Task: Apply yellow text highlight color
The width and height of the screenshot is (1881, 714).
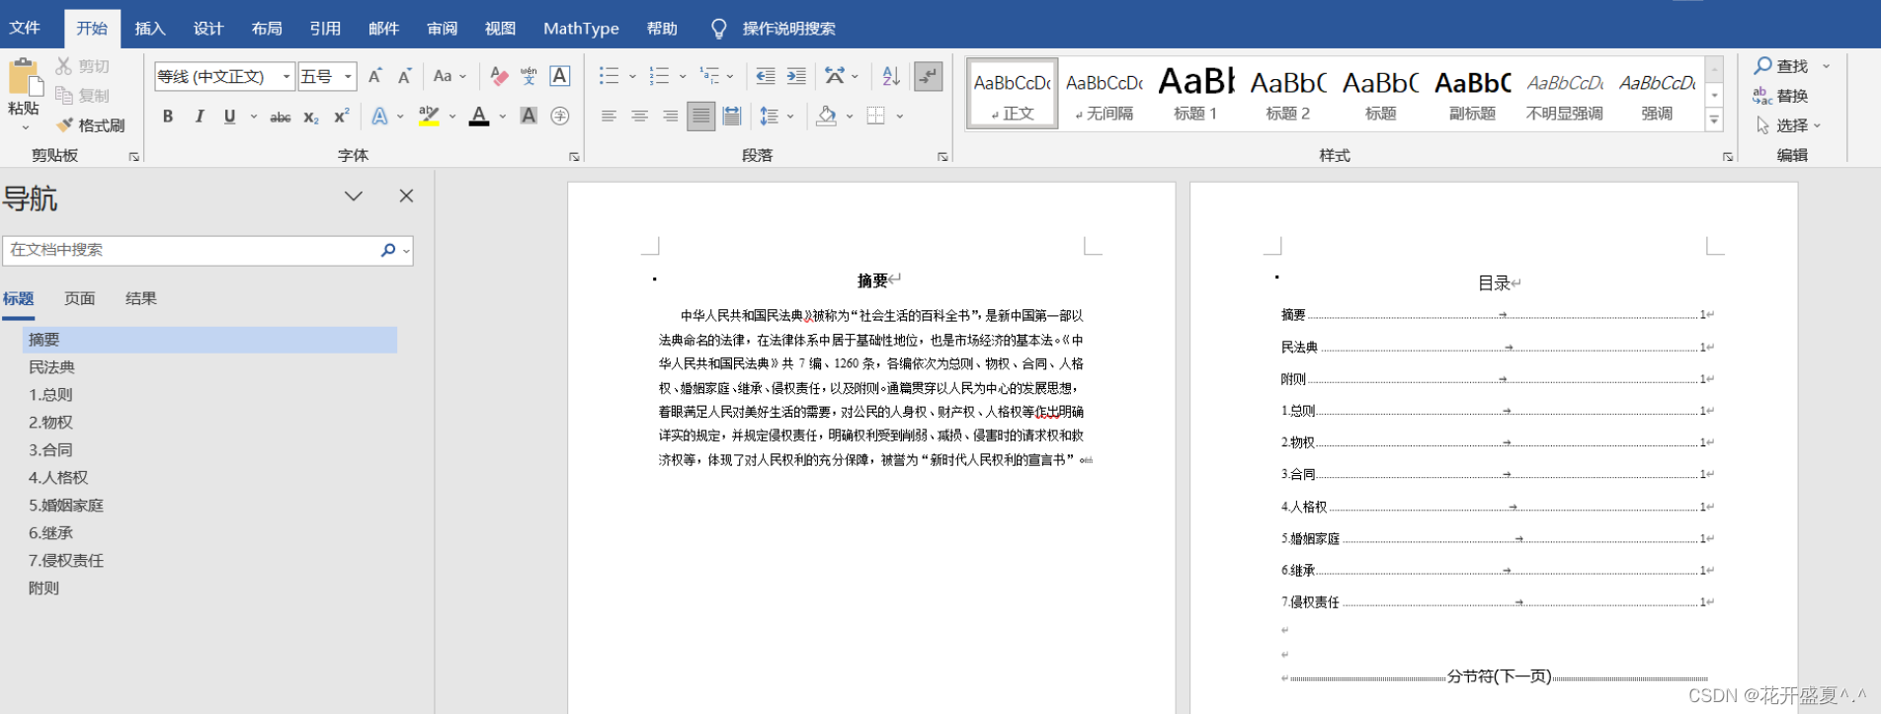Action: 429,117
